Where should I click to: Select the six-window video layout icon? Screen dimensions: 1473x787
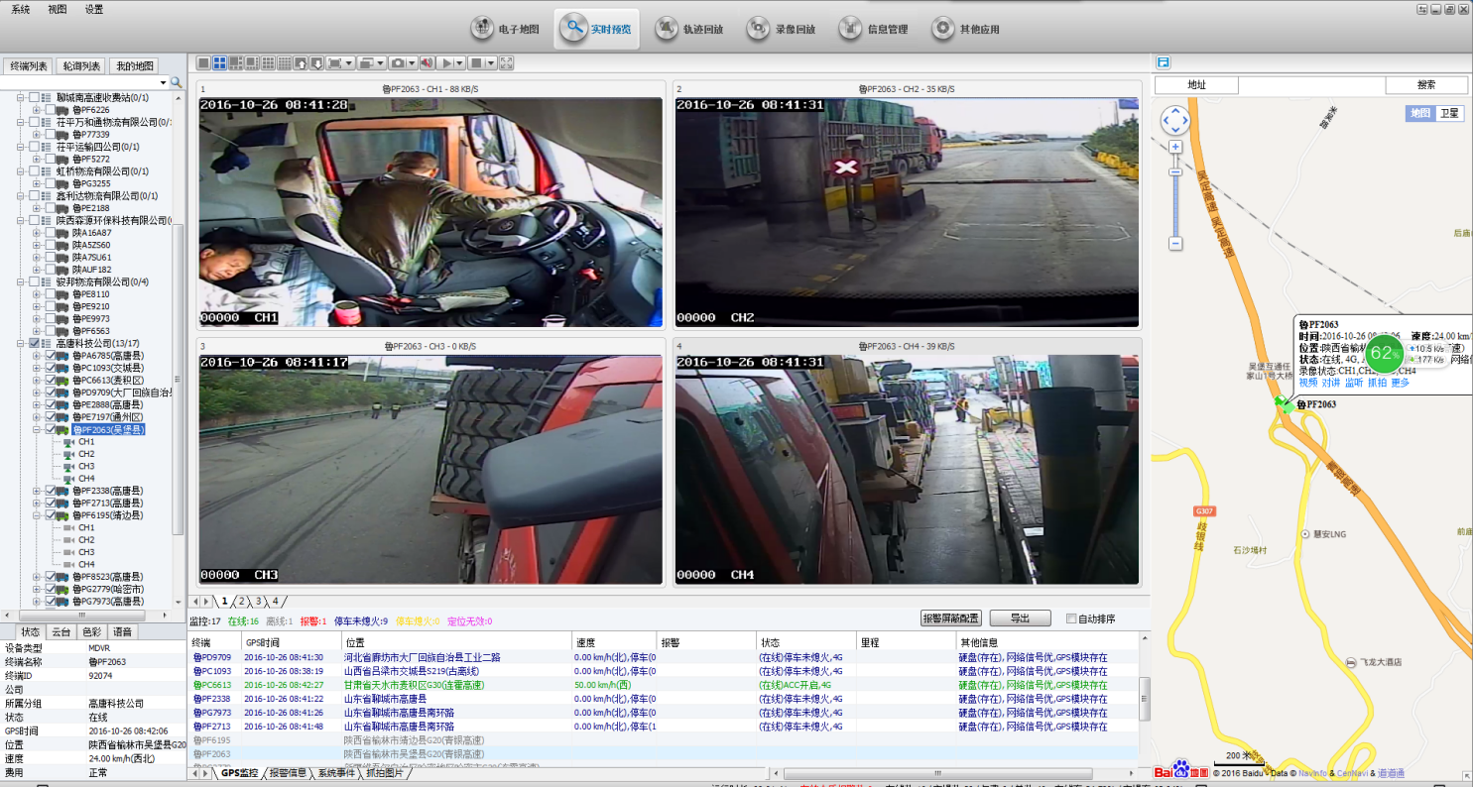(x=236, y=62)
